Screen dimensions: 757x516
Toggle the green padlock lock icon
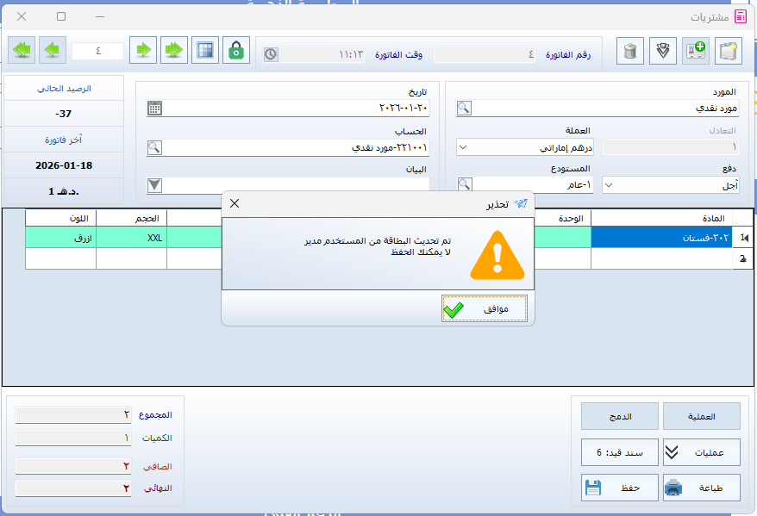(x=236, y=51)
